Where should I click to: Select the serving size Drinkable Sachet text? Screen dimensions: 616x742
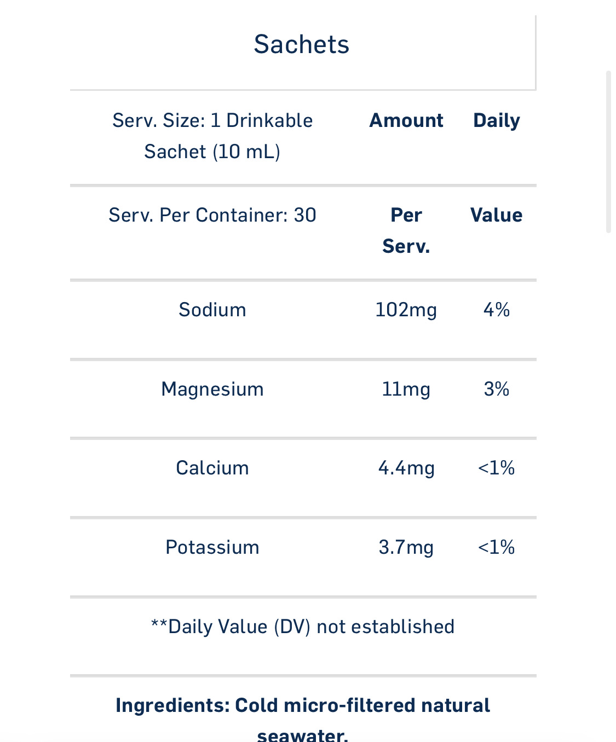pos(212,136)
